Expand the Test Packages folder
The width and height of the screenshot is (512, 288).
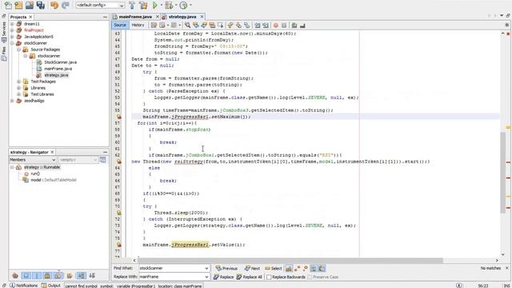(x=19, y=82)
